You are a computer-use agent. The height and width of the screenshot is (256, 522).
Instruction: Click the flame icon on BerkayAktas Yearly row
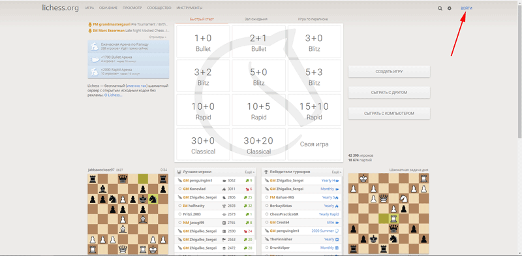tap(337, 206)
